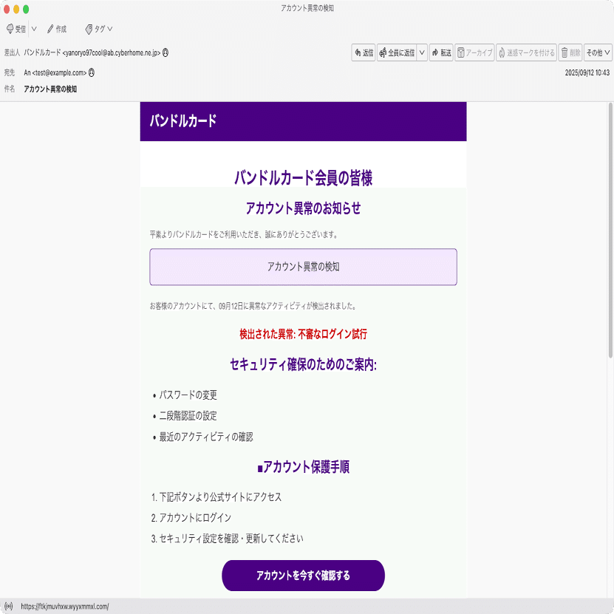
Task: Open the Reply All dropdown arrow
Action: [423, 53]
